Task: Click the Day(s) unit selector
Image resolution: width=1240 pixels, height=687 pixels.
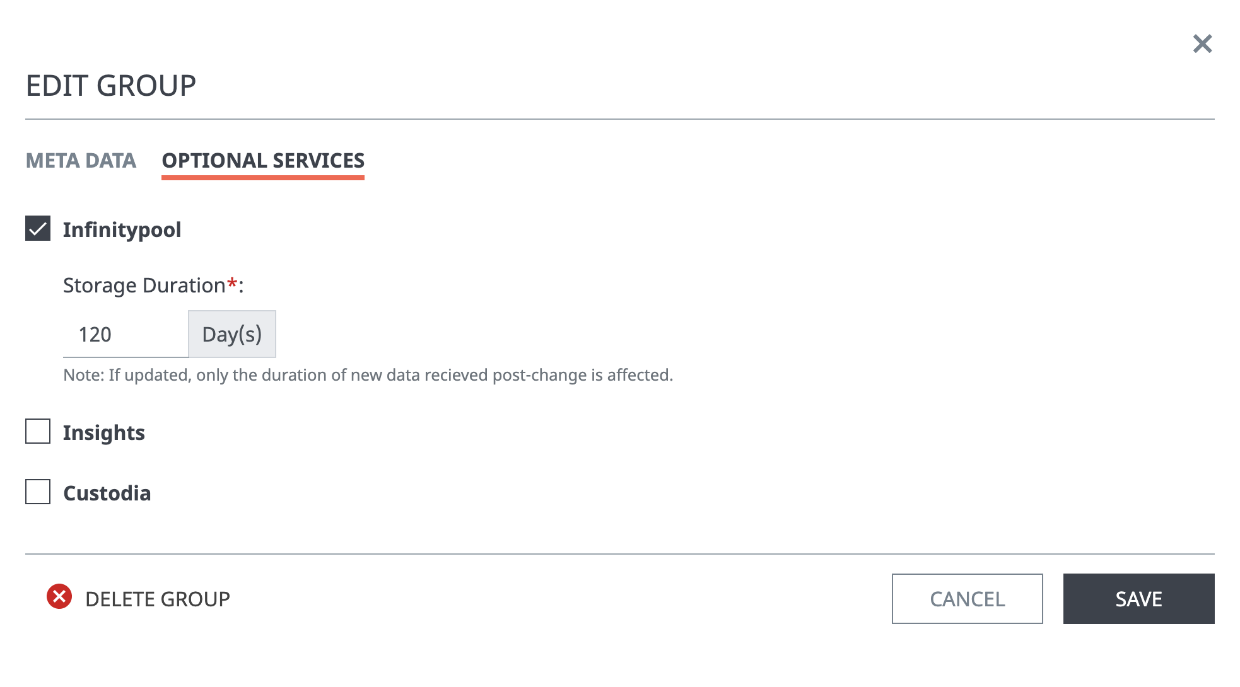Action: point(231,334)
